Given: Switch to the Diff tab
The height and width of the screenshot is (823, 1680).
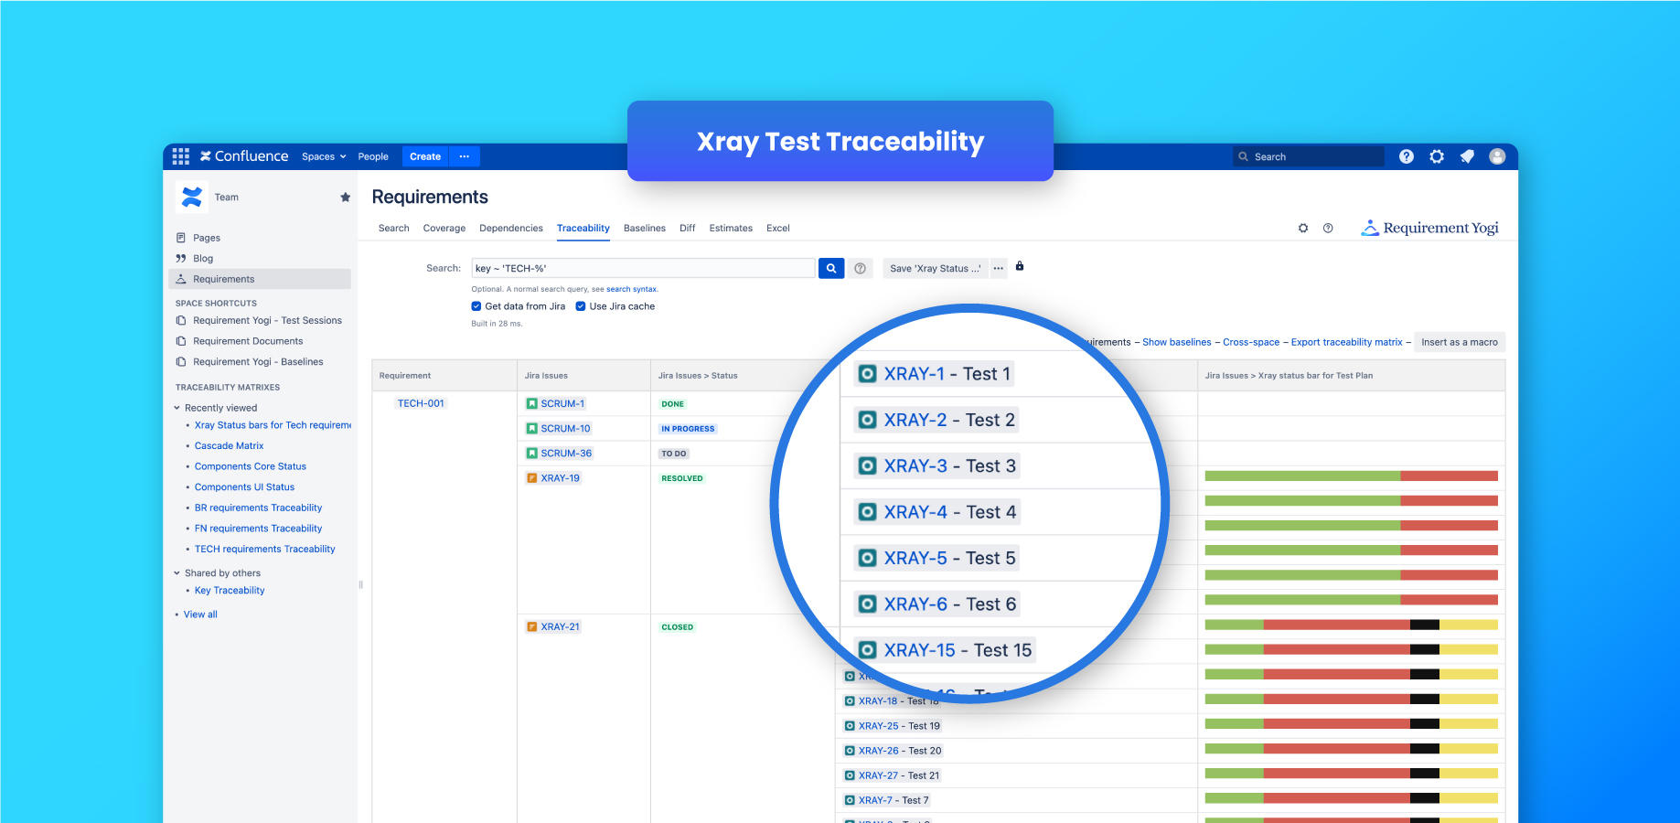Looking at the screenshot, I should tap(688, 228).
